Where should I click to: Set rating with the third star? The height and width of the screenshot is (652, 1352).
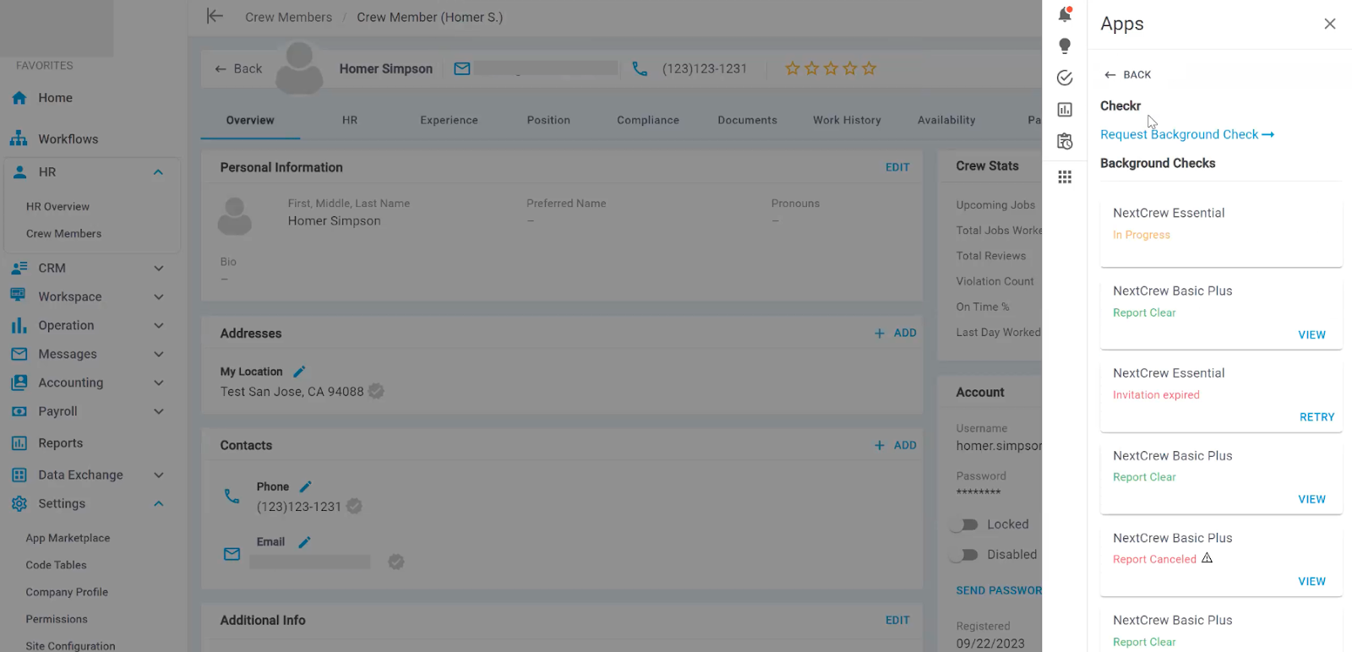pos(831,68)
